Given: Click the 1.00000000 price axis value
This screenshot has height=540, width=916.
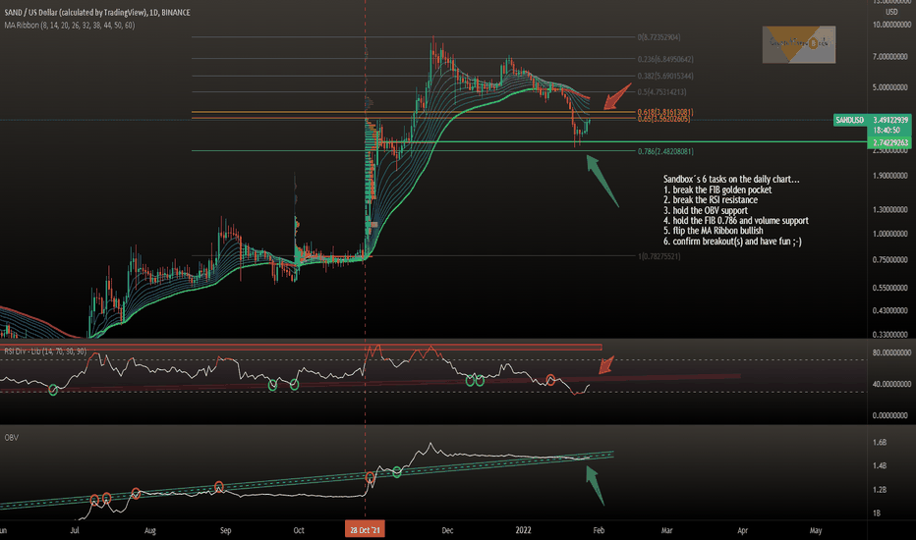Looking at the screenshot, I should [891, 234].
